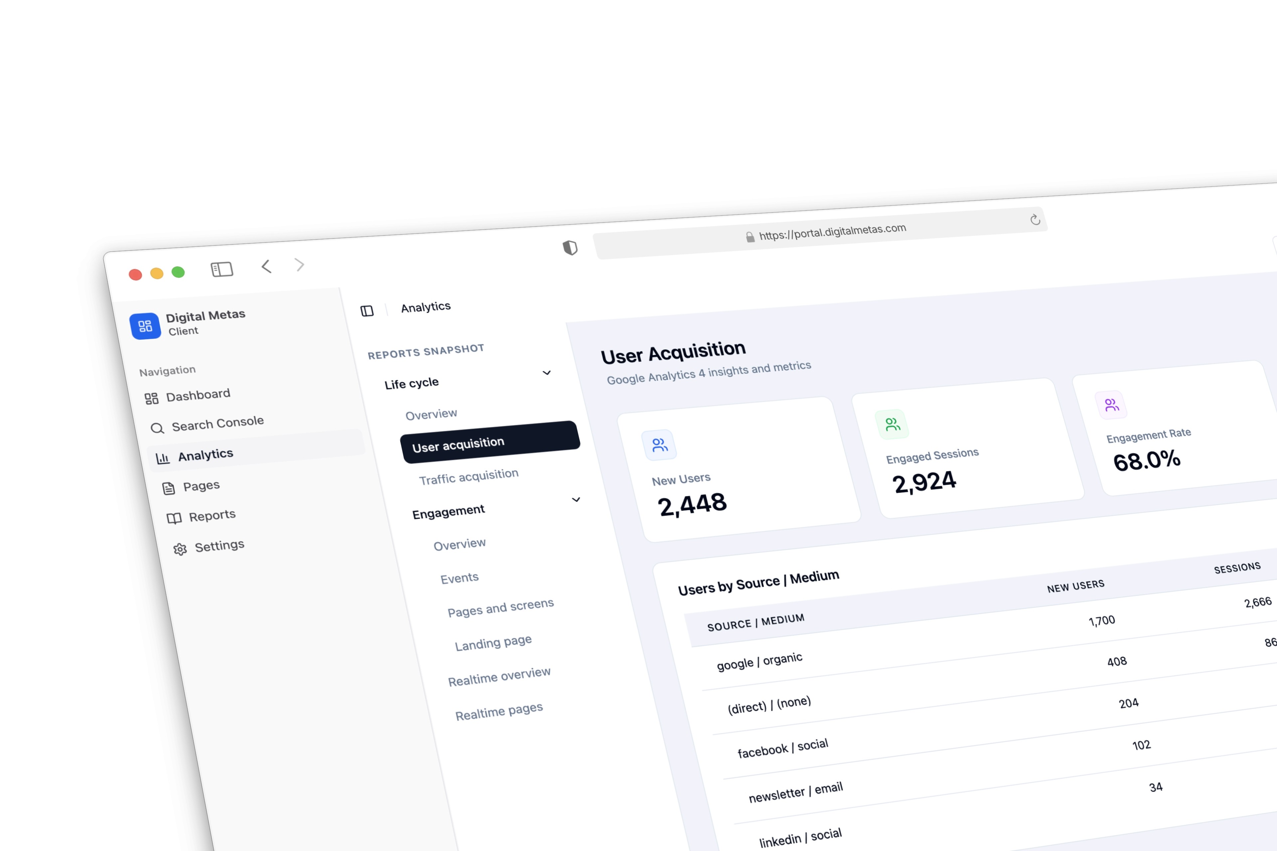Collapse the Engagement section chevron
The width and height of the screenshot is (1277, 851).
point(576,500)
